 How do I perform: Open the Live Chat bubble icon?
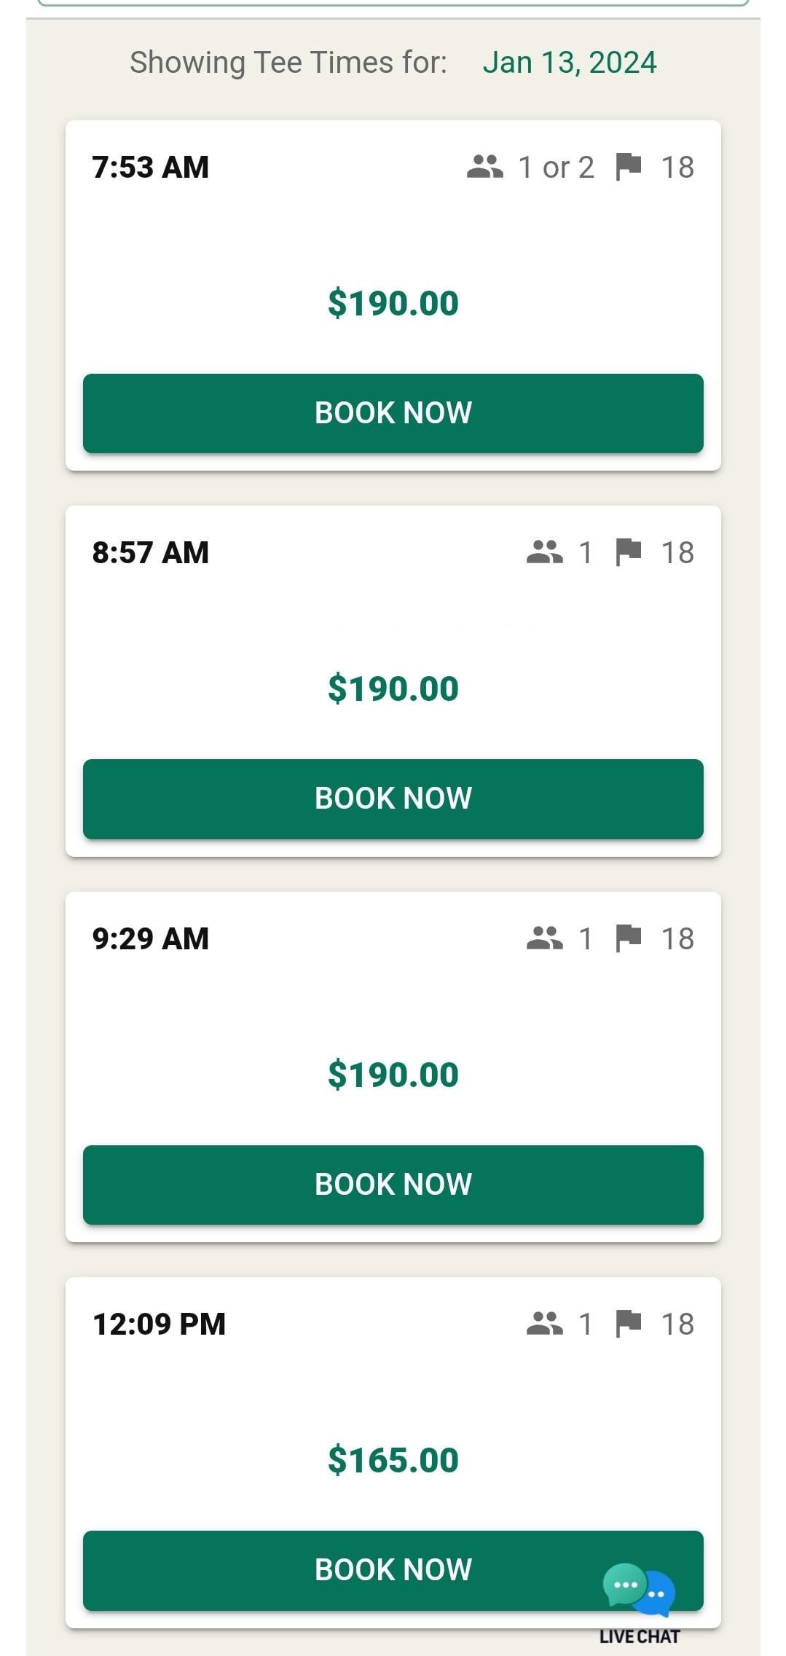coord(639,1590)
